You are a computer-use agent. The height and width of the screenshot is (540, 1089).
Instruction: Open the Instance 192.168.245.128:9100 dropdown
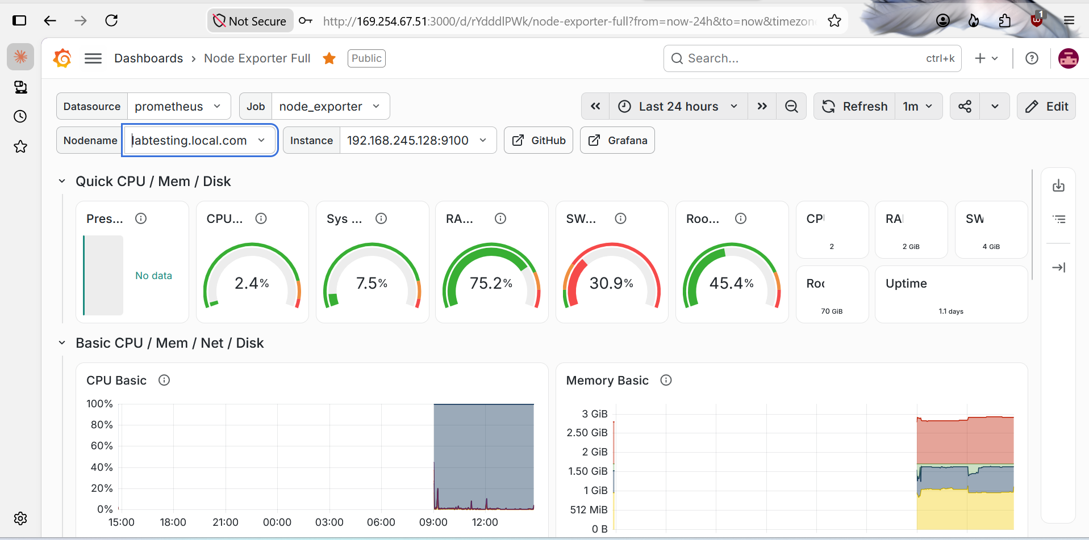(x=418, y=140)
